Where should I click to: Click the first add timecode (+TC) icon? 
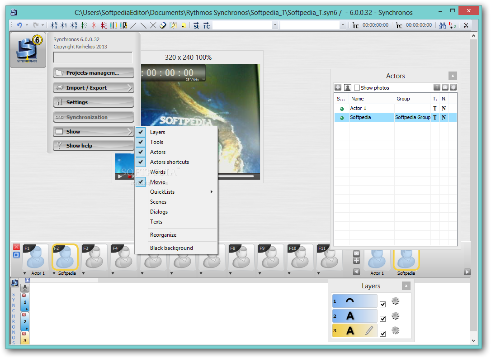[x=355, y=25]
